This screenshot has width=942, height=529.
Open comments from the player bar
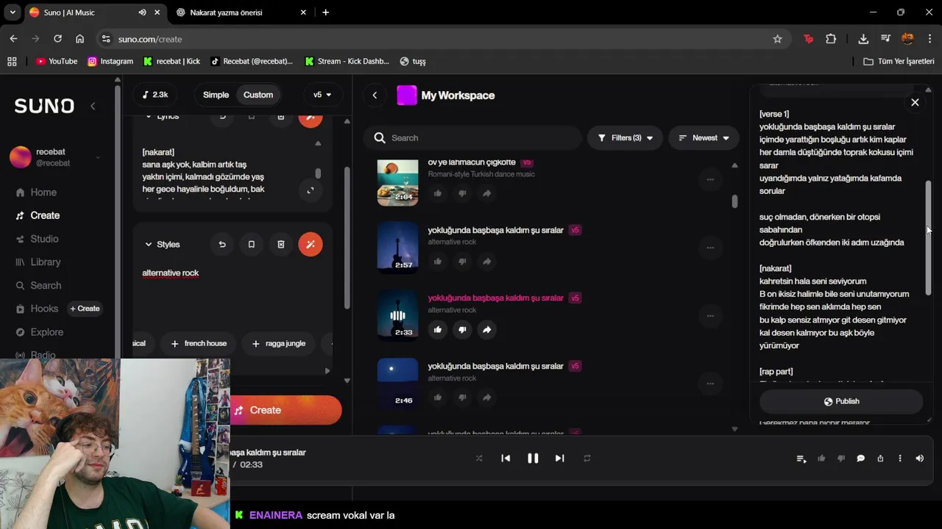(860, 458)
